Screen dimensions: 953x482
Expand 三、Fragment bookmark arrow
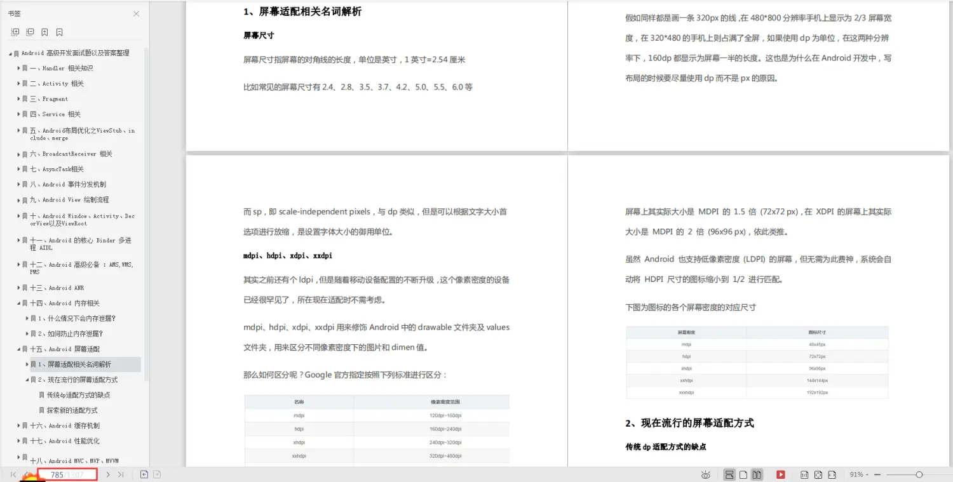tap(19, 99)
